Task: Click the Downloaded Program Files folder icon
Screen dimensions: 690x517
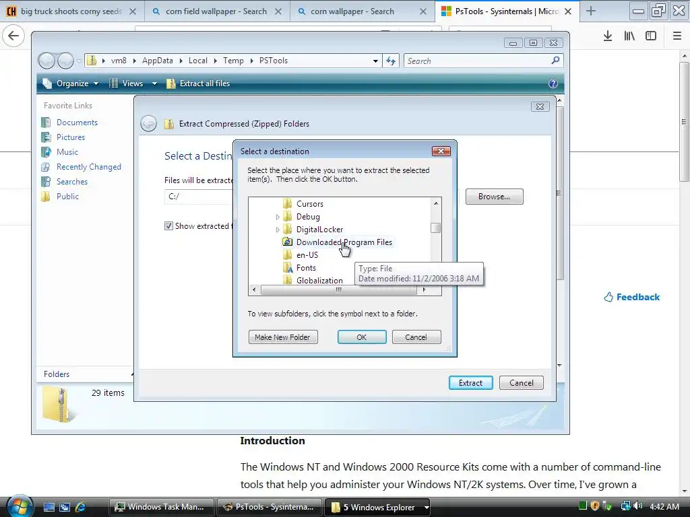Action: click(x=287, y=242)
